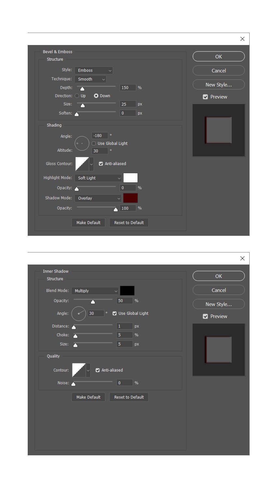Click the dark red Shadow Mode color swatch
This screenshot has width=277, height=488.
pyautogui.click(x=130, y=198)
